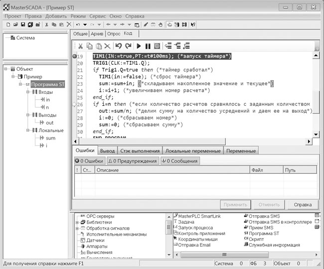Open back-navigation history dropdown
The width and height of the screenshot is (324, 269).
click(115, 25)
